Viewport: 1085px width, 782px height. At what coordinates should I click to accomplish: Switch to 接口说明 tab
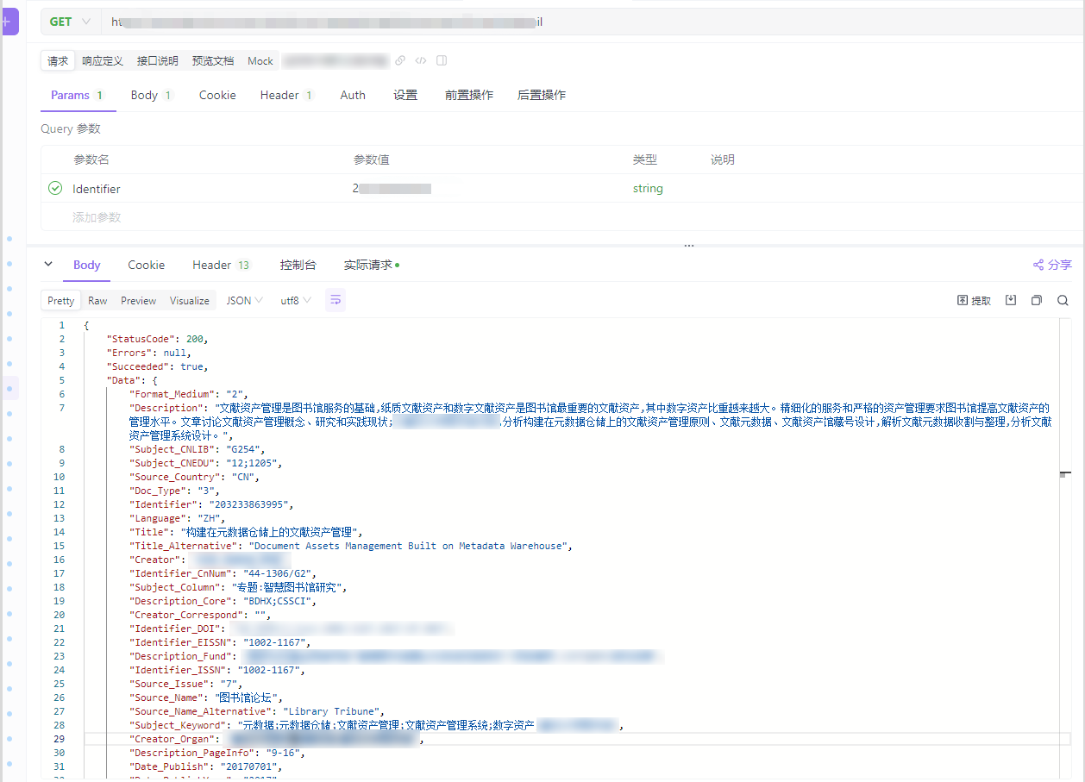point(158,61)
